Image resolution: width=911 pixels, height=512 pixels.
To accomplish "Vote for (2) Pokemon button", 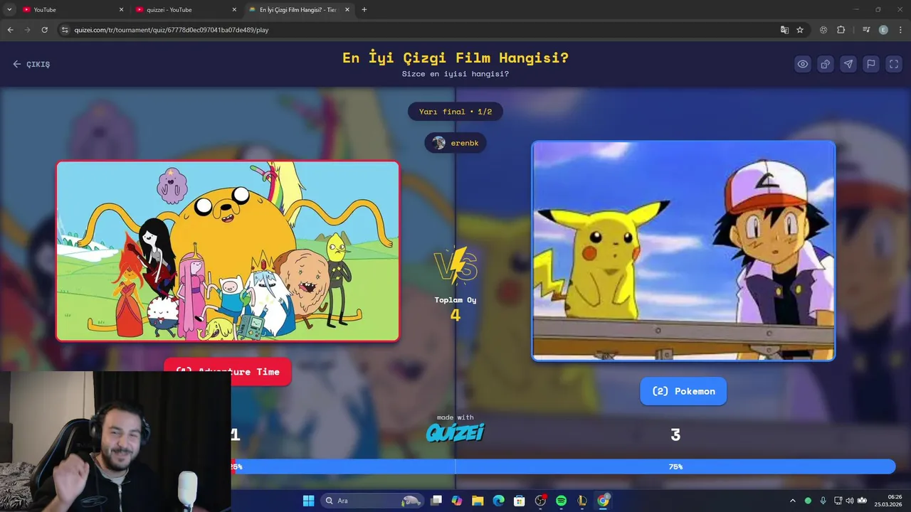I will [x=683, y=391].
